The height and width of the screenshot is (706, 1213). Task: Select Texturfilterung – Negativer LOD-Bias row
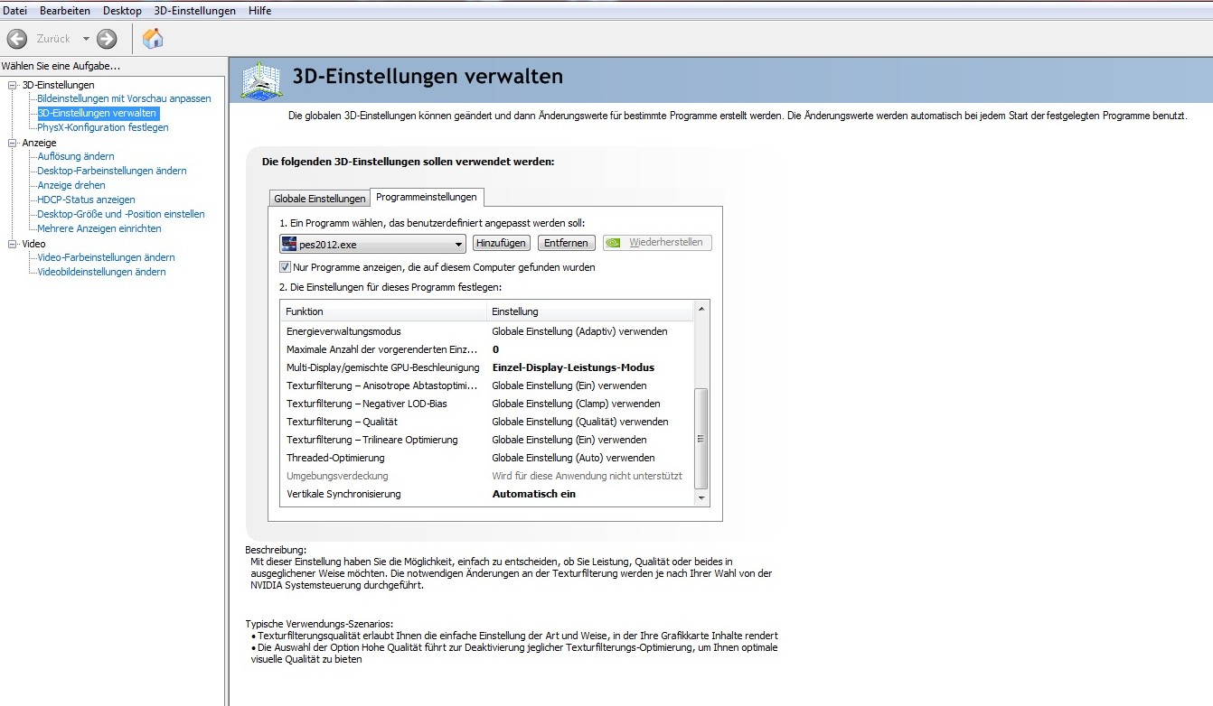pos(486,404)
